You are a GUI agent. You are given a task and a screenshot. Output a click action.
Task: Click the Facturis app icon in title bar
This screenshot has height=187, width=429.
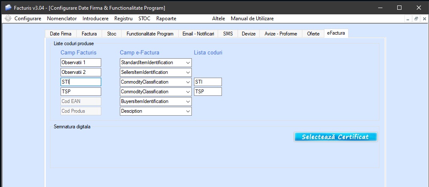[8, 8]
